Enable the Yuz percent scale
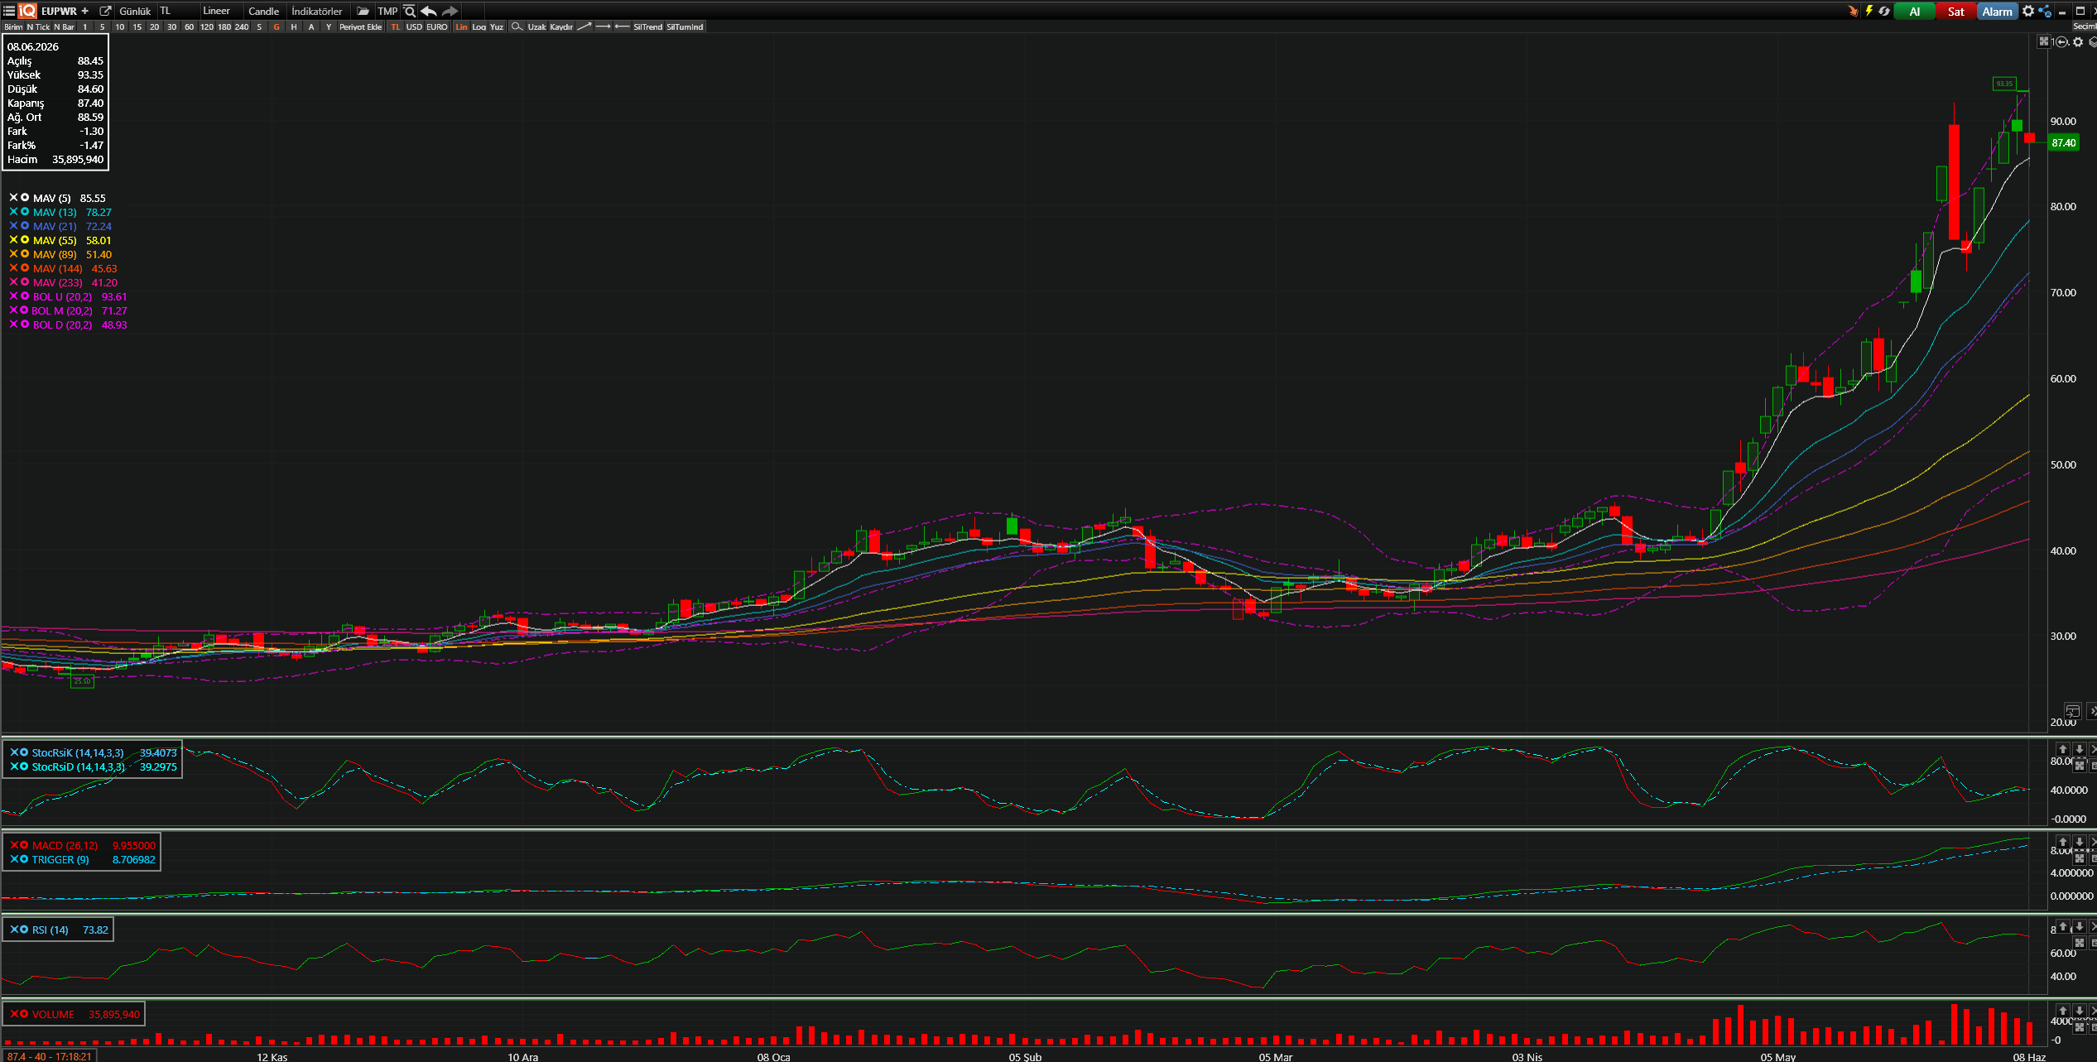Image resolution: width=2097 pixels, height=1062 pixels. (497, 26)
